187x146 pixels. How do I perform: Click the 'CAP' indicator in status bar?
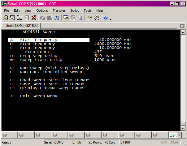(165, 142)
